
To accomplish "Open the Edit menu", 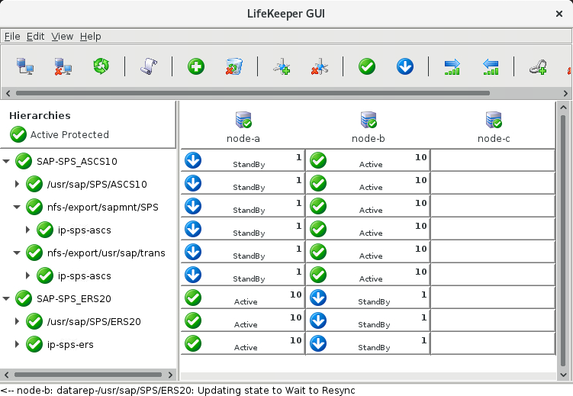I will pyautogui.click(x=35, y=36).
